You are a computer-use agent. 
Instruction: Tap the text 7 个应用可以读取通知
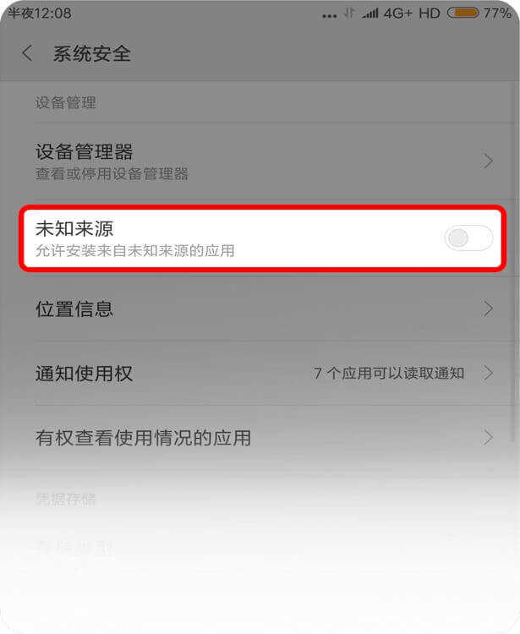tap(389, 373)
